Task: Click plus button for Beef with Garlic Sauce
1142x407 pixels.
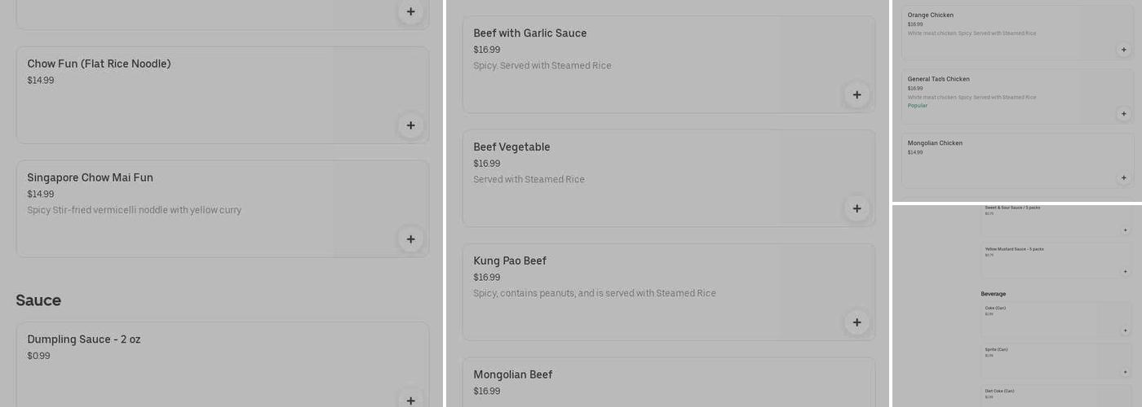Action: point(856,94)
